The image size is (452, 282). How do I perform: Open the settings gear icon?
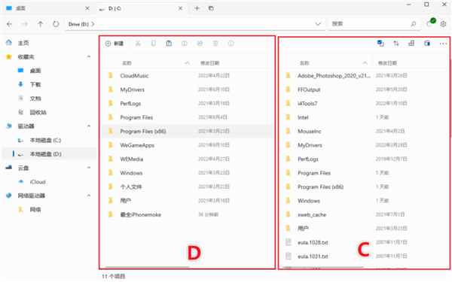pyautogui.click(x=444, y=24)
